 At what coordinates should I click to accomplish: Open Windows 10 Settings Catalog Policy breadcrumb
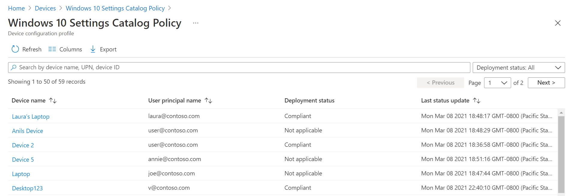pyautogui.click(x=115, y=8)
